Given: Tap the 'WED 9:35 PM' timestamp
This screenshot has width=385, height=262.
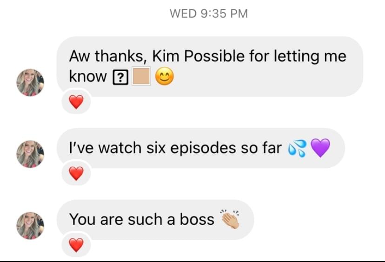Looking at the screenshot, I should 209,13.
